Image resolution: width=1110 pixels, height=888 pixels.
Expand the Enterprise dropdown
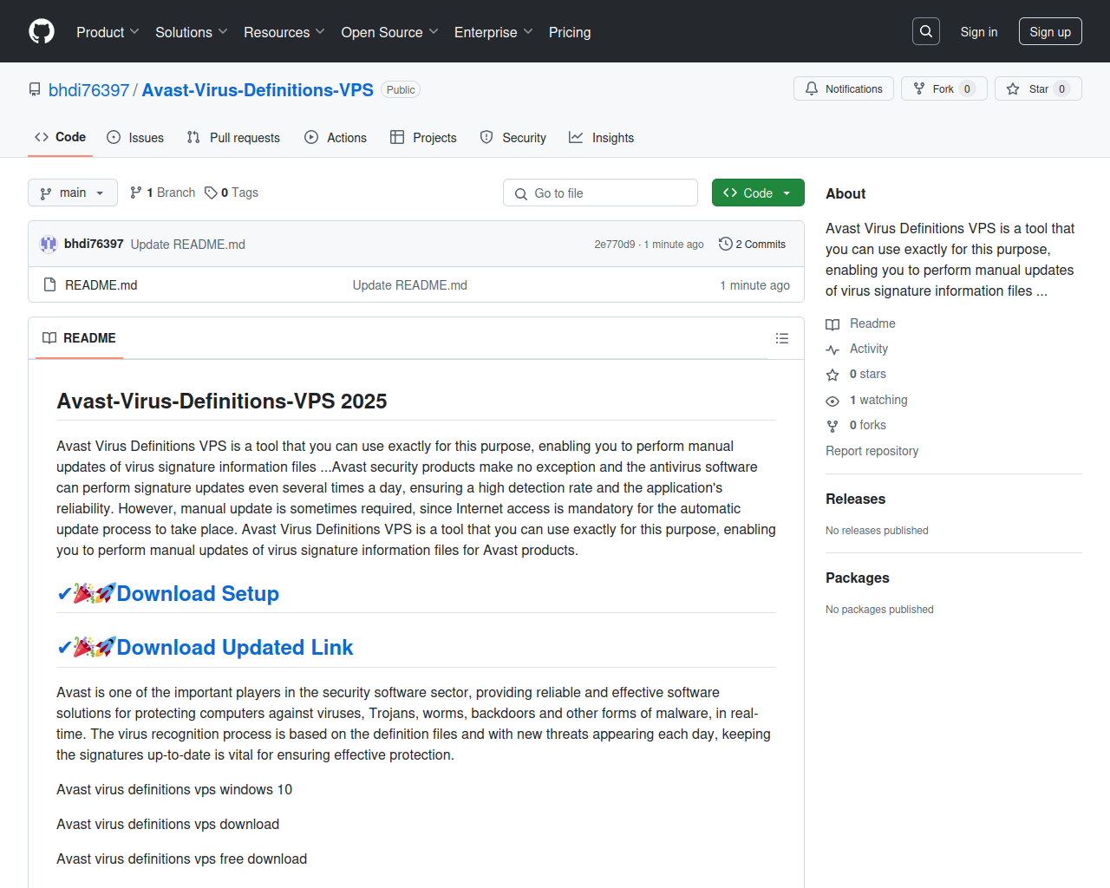tap(493, 32)
